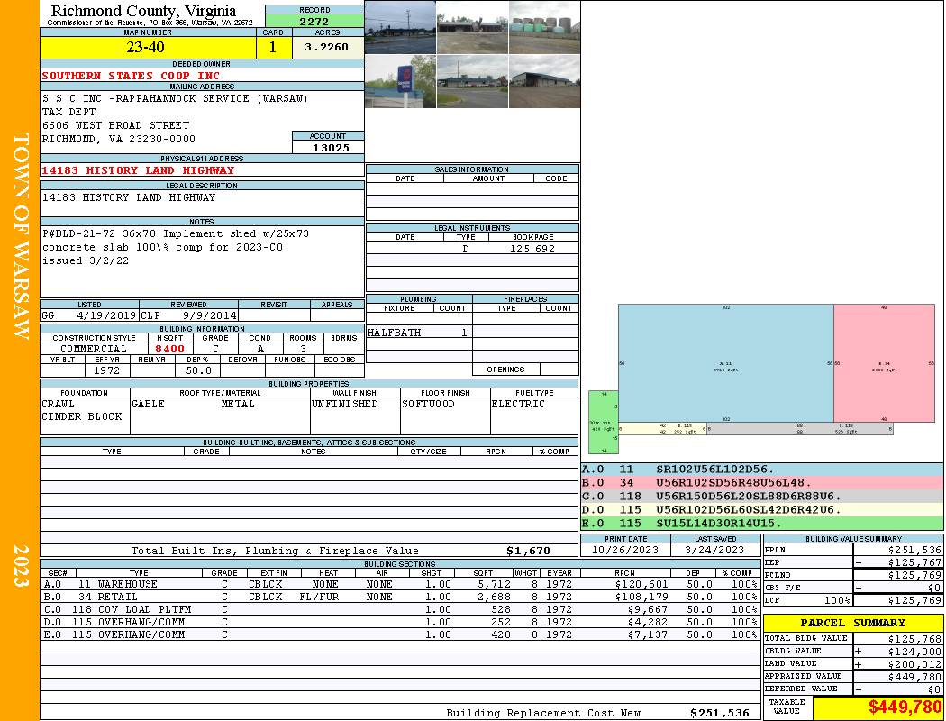
Task: Select the P#BLD-21-72 notes line
Action: tap(175, 233)
